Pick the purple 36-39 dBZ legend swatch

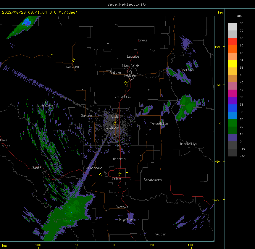tap(233, 101)
